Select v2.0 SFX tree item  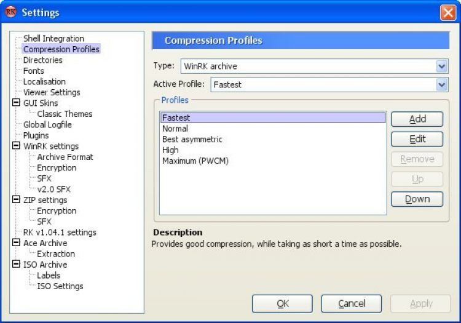[54, 189]
